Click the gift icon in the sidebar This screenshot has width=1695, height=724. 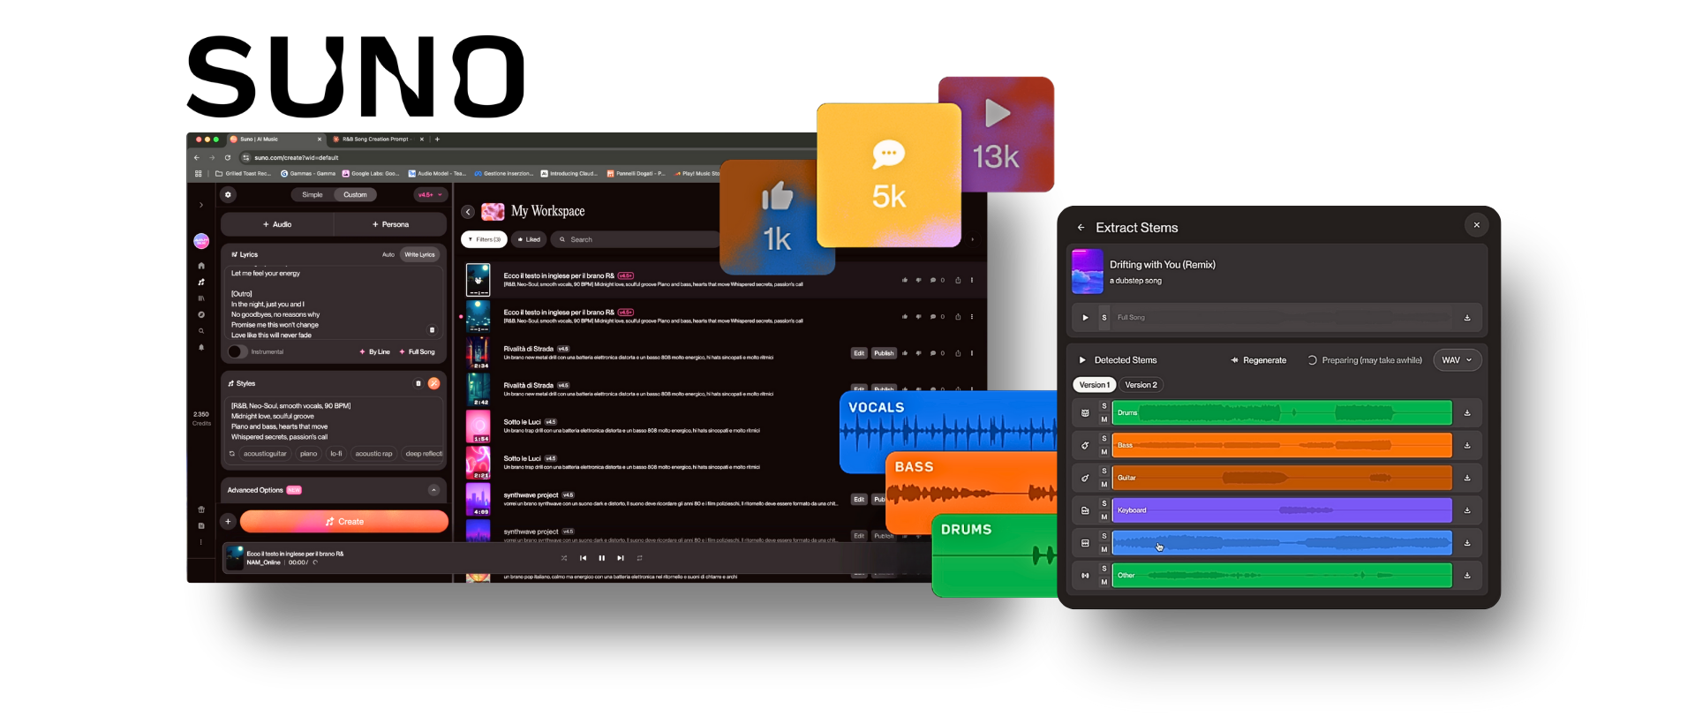click(x=201, y=509)
